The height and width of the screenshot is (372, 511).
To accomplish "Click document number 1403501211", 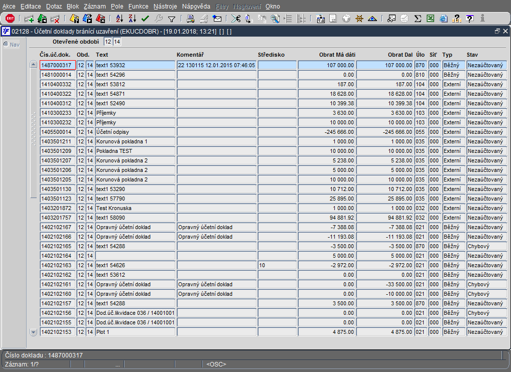I will click(58, 141).
